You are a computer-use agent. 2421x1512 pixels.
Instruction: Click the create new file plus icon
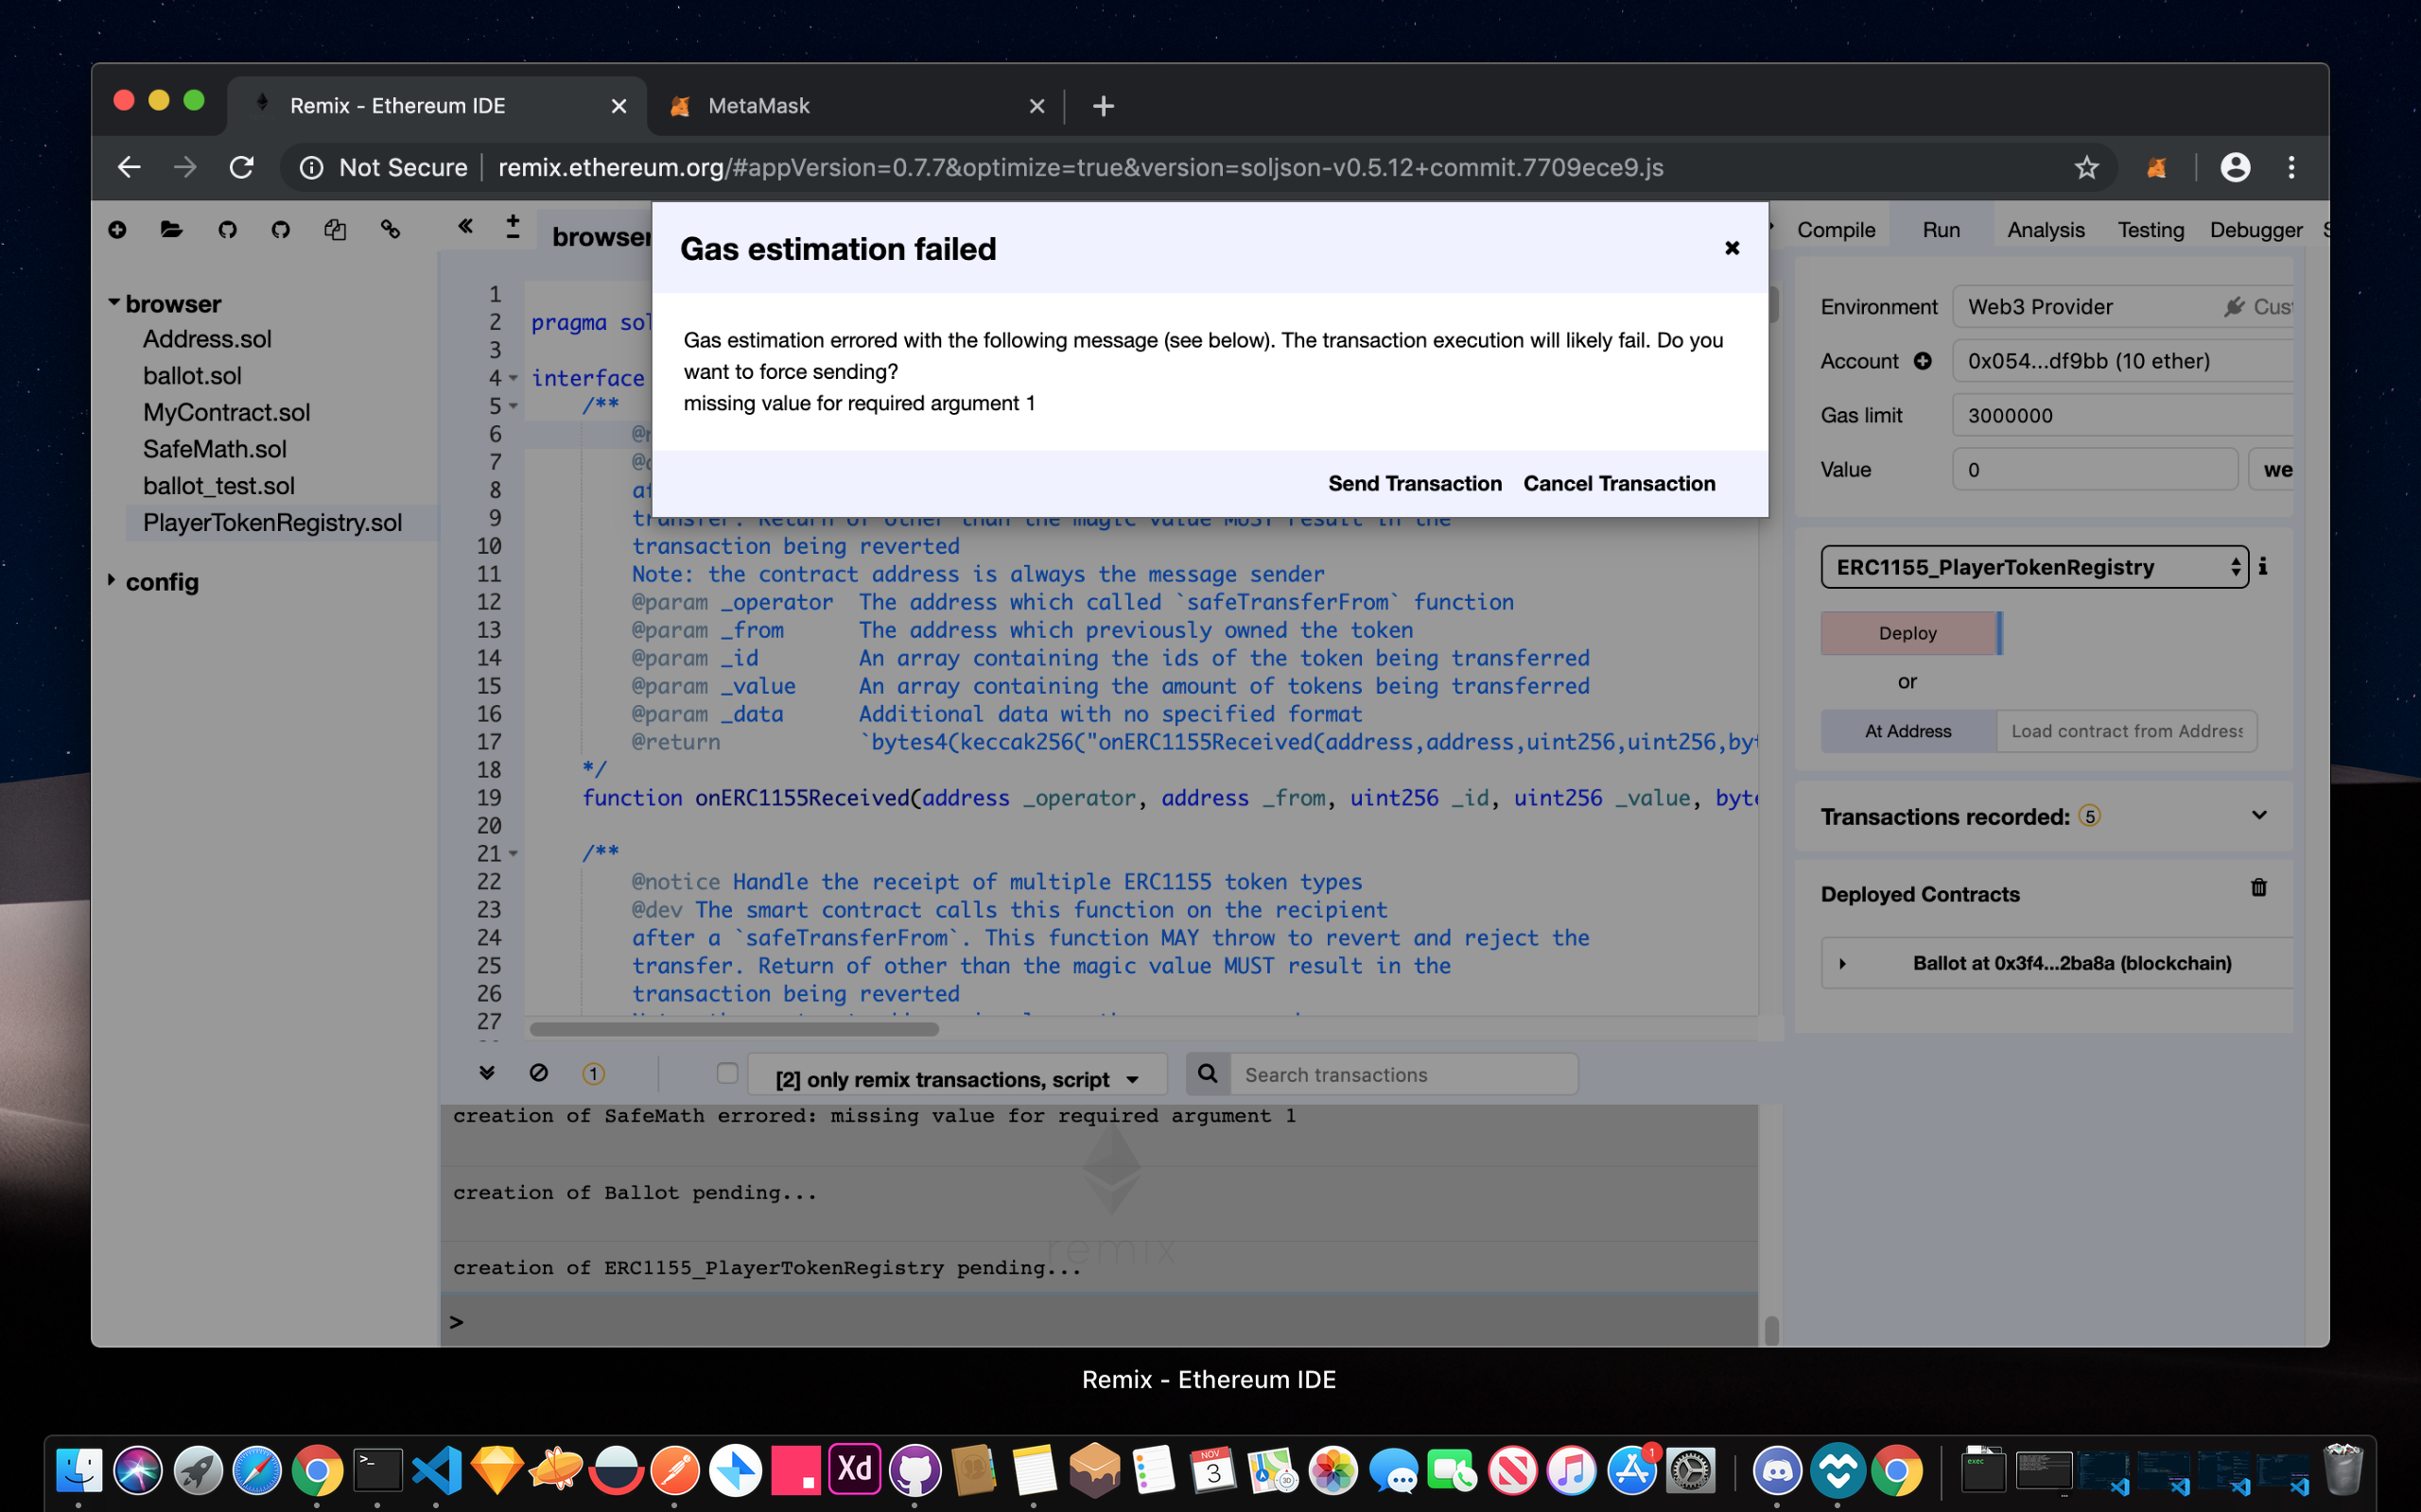click(117, 230)
